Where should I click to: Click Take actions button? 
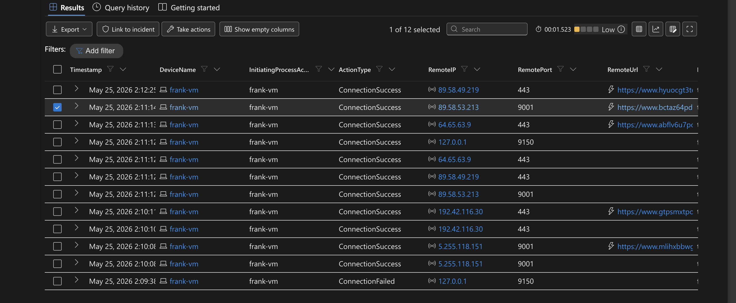[188, 29]
